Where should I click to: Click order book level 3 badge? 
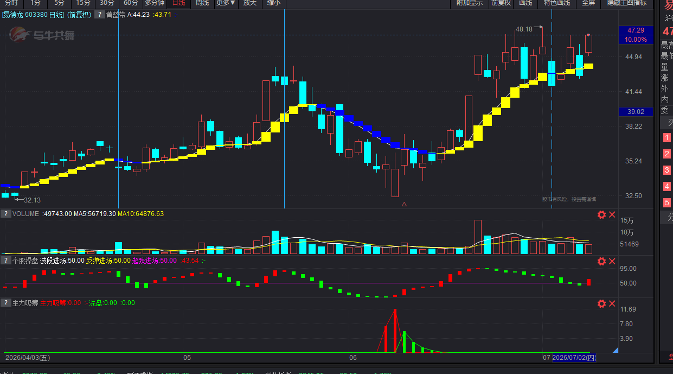pyautogui.click(x=667, y=170)
